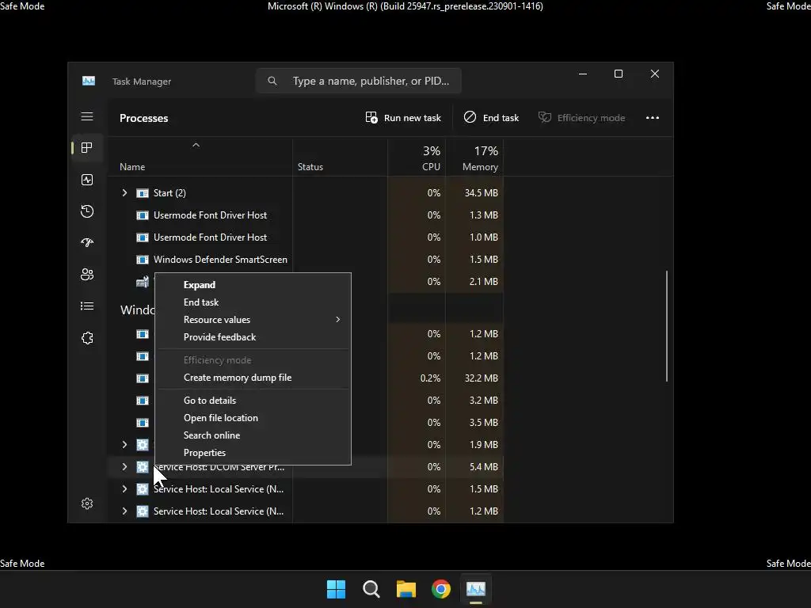Open the Details sidebar tab

[x=87, y=306]
